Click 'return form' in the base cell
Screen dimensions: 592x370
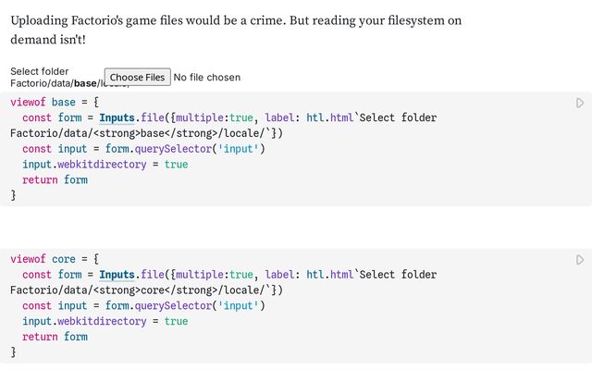coord(55,179)
